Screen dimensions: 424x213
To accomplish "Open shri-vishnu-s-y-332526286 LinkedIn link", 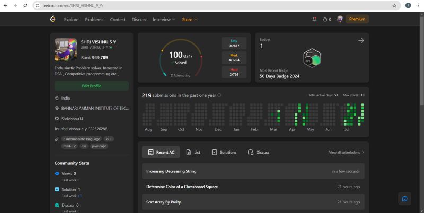I will tap(84, 129).
